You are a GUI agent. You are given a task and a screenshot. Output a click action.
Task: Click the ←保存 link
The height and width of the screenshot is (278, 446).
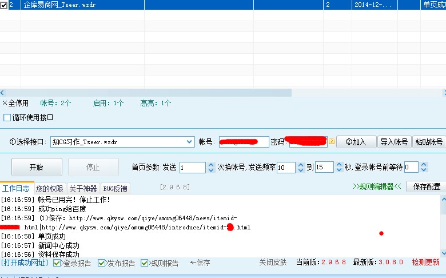200,263
